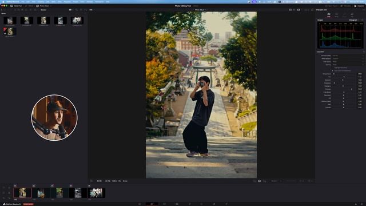
Task: Open the Apple menu
Action: coord(3,2)
